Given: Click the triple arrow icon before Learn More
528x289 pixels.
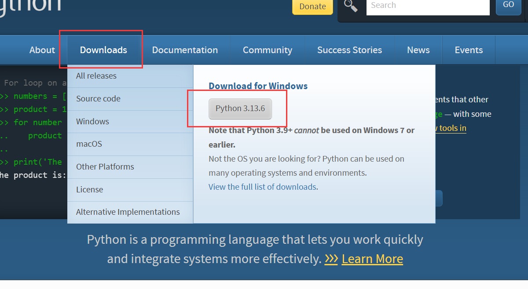Looking at the screenshot, I should pyautogui.click(x=331, y=259).
